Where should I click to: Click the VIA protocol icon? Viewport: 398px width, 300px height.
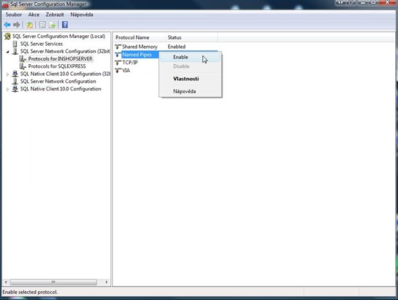pyautogui.click(x=118, y=71)
